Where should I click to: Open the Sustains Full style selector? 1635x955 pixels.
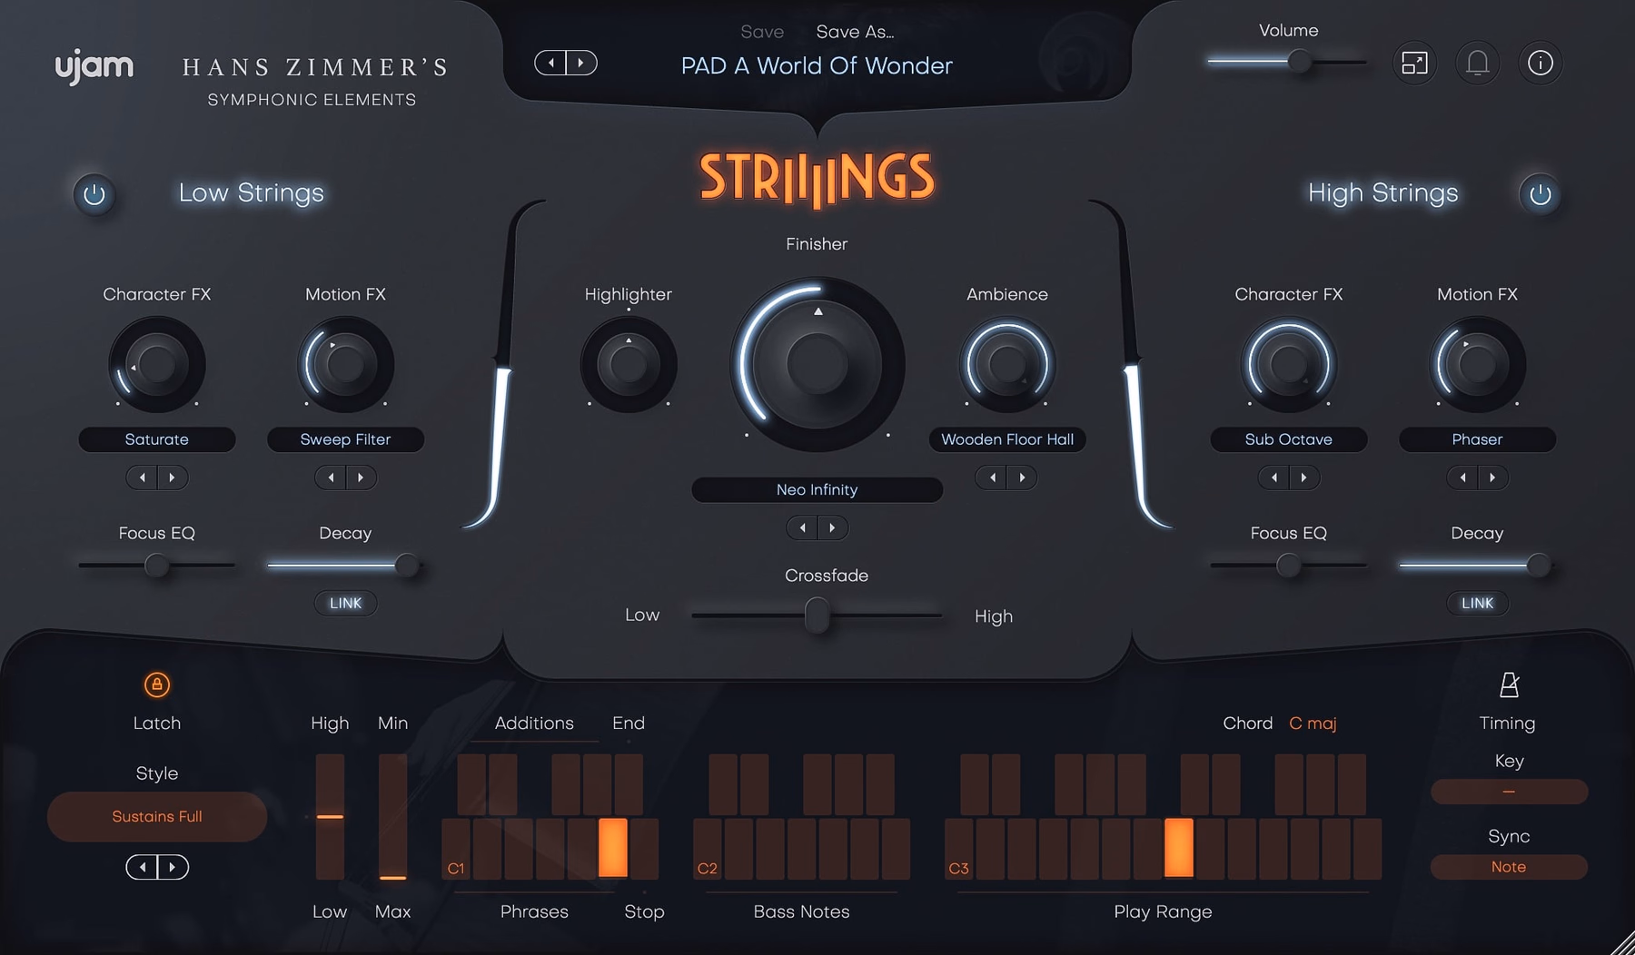click(157, 816)
